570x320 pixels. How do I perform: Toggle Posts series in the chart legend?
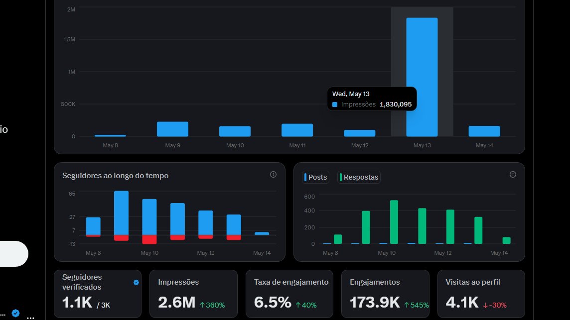[315, 177]
